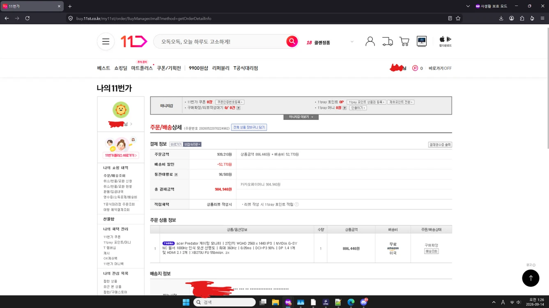
Task: Open the 비접속주문 dropdown
Action: click(192, 145)
